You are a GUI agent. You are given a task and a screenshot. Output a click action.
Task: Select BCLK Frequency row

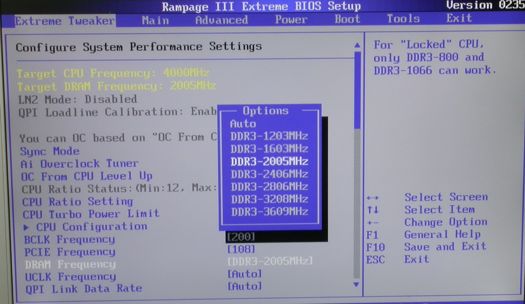pyautogui.click(x=70, y=240)
